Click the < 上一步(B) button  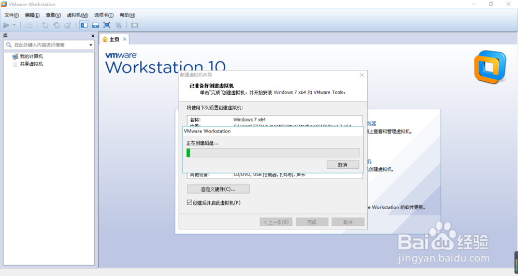click(x=276, y=222)
